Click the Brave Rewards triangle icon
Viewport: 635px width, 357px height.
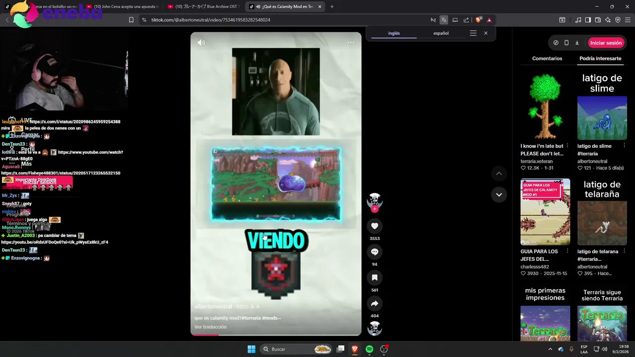pos(489,20)
